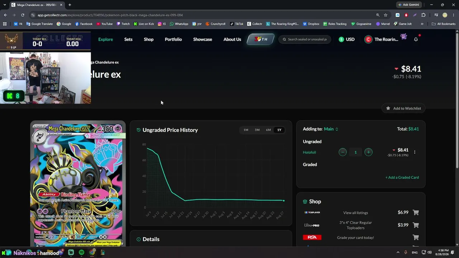The height and width of the screenshot is (258, 459).
Task: Click the browser back arrow
Action: point(5,15)
